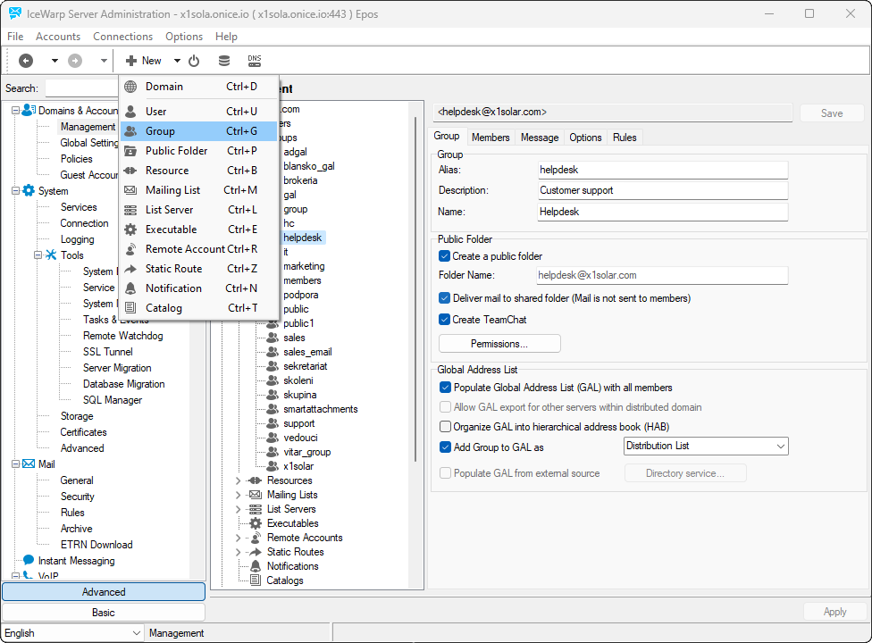Click the List Server icon in menu
The height and width of the screenshot is (643, 872).
tap(130, 210)
